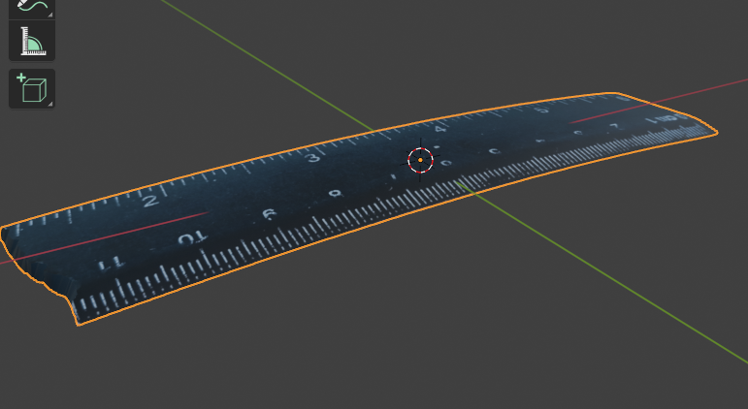Click the number 2 on the ruler

pyautogui.click(x=150, y=201)
